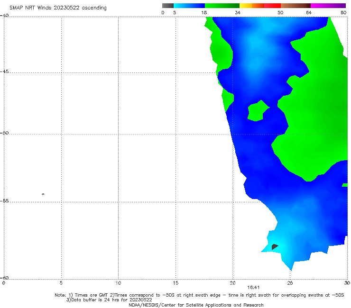Click the color bar label 64
The height and width of the screenshot is (308, 351).
pos(309,13)
